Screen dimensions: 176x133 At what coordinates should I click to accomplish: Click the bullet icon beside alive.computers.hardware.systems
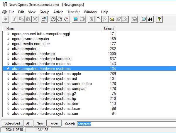pyautogui.click(x=8, y=69)
